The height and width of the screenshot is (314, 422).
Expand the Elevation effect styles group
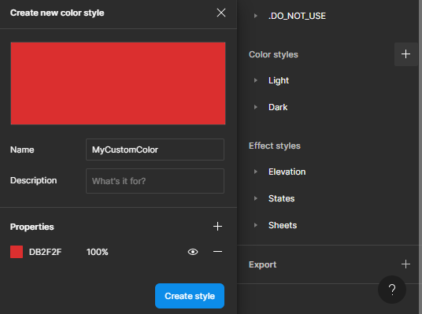click(255, 172)
